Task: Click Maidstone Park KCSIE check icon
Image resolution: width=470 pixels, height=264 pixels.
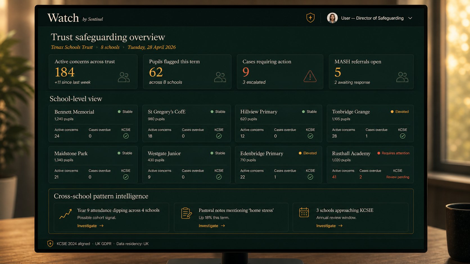Action: (126, 177)
